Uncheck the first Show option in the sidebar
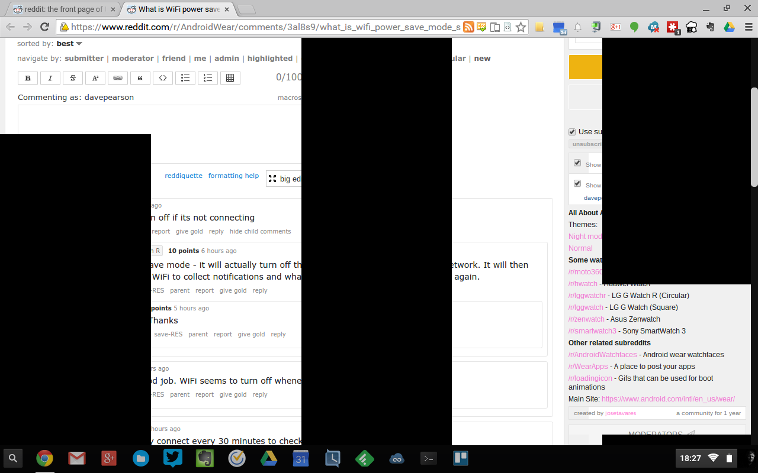This screenshot has height=473, width=758. [x=577, y=162]
